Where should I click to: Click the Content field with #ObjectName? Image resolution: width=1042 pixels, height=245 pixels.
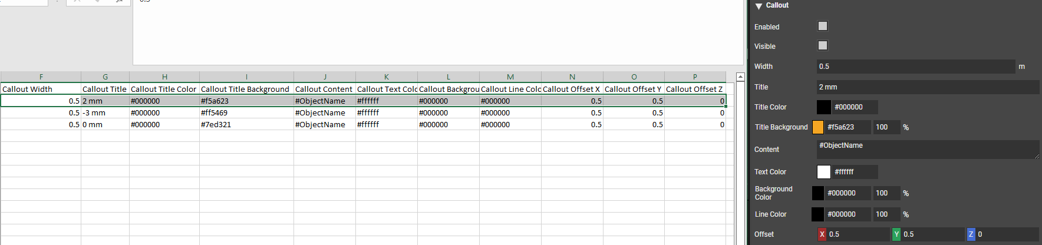(928, 150)
